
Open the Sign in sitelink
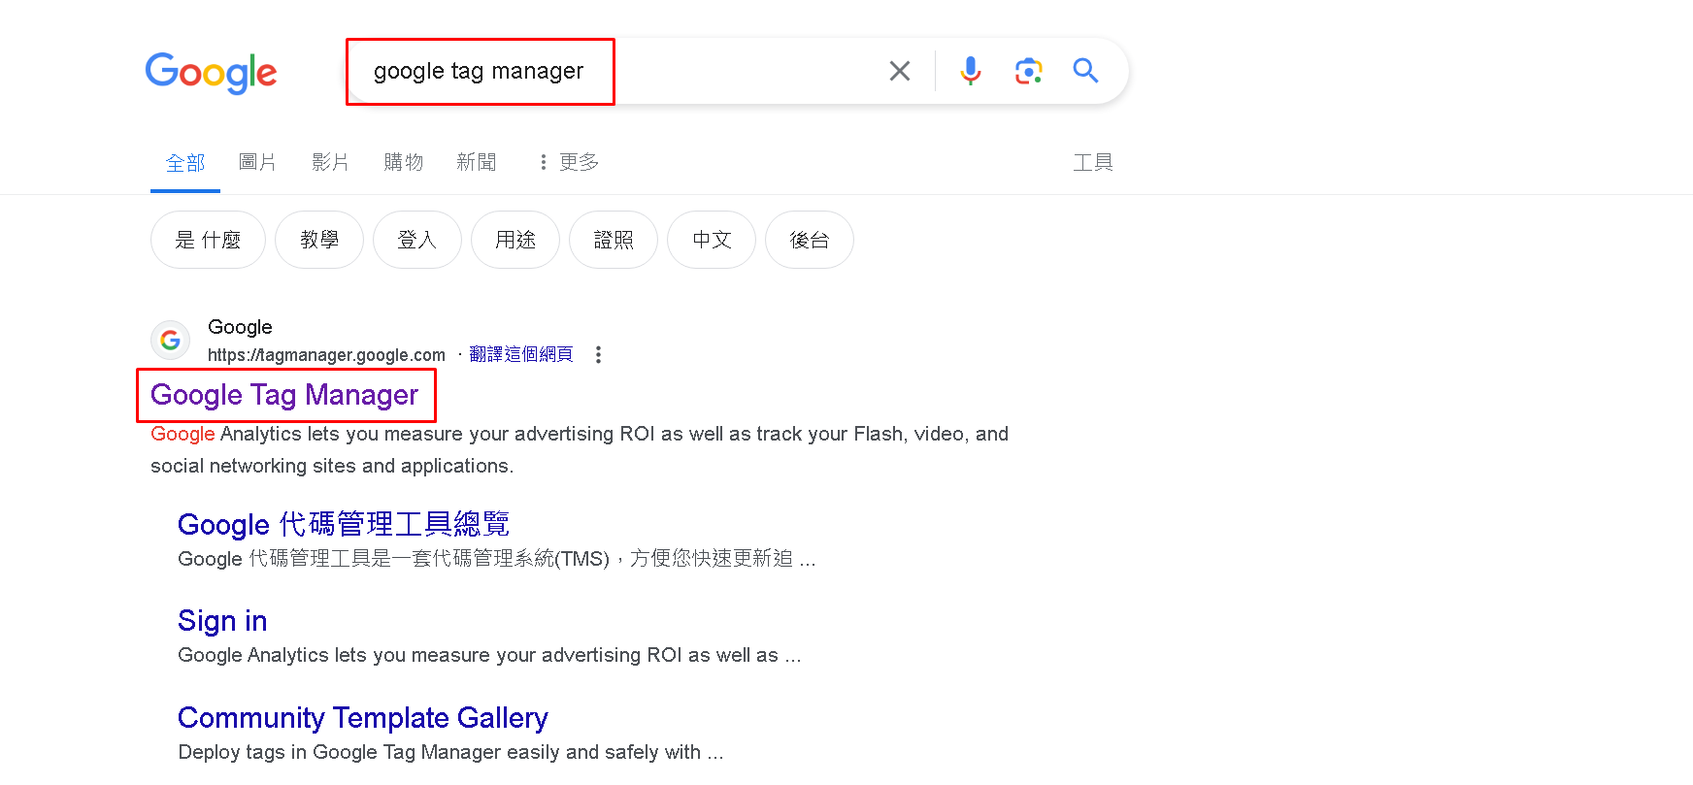222,621
